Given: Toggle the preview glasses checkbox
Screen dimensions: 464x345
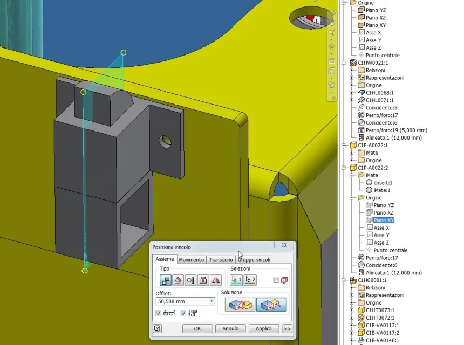Looking at the screenshot, I should [158, 313].
